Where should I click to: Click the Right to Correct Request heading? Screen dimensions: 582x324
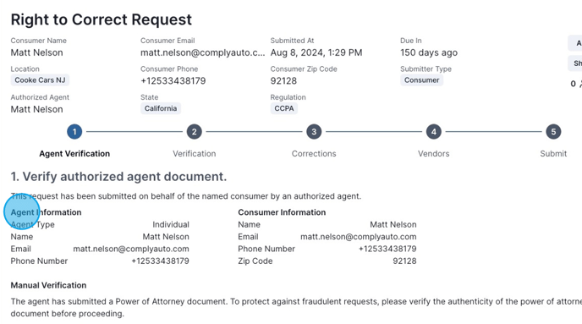(102, 19)
